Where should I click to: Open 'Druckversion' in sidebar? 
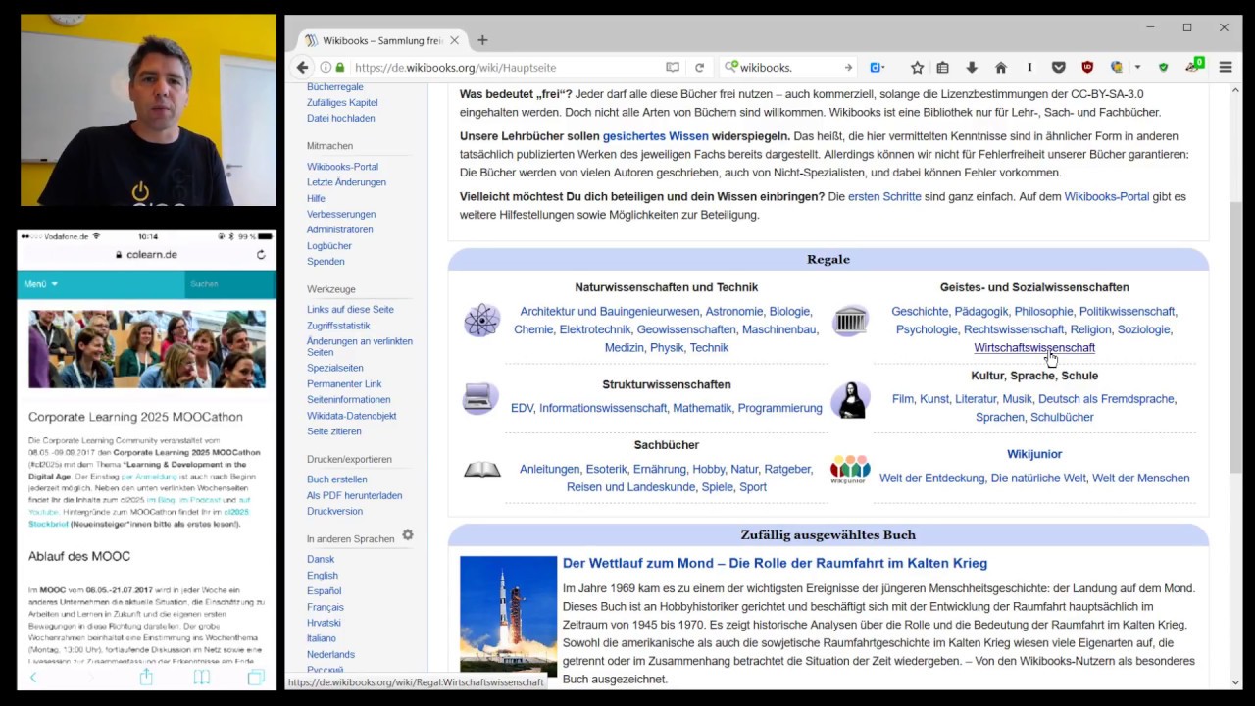tap(334, 511)
